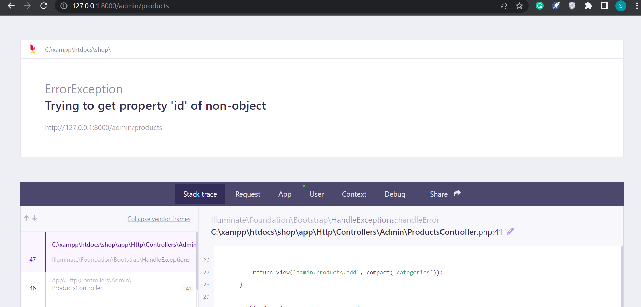Jump to next stack frame with down arrow
The height and width of the screenshot is (307, 641).
tap(35, 218)
